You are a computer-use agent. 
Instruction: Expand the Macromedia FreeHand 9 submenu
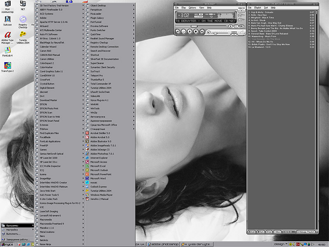(60, 224)
